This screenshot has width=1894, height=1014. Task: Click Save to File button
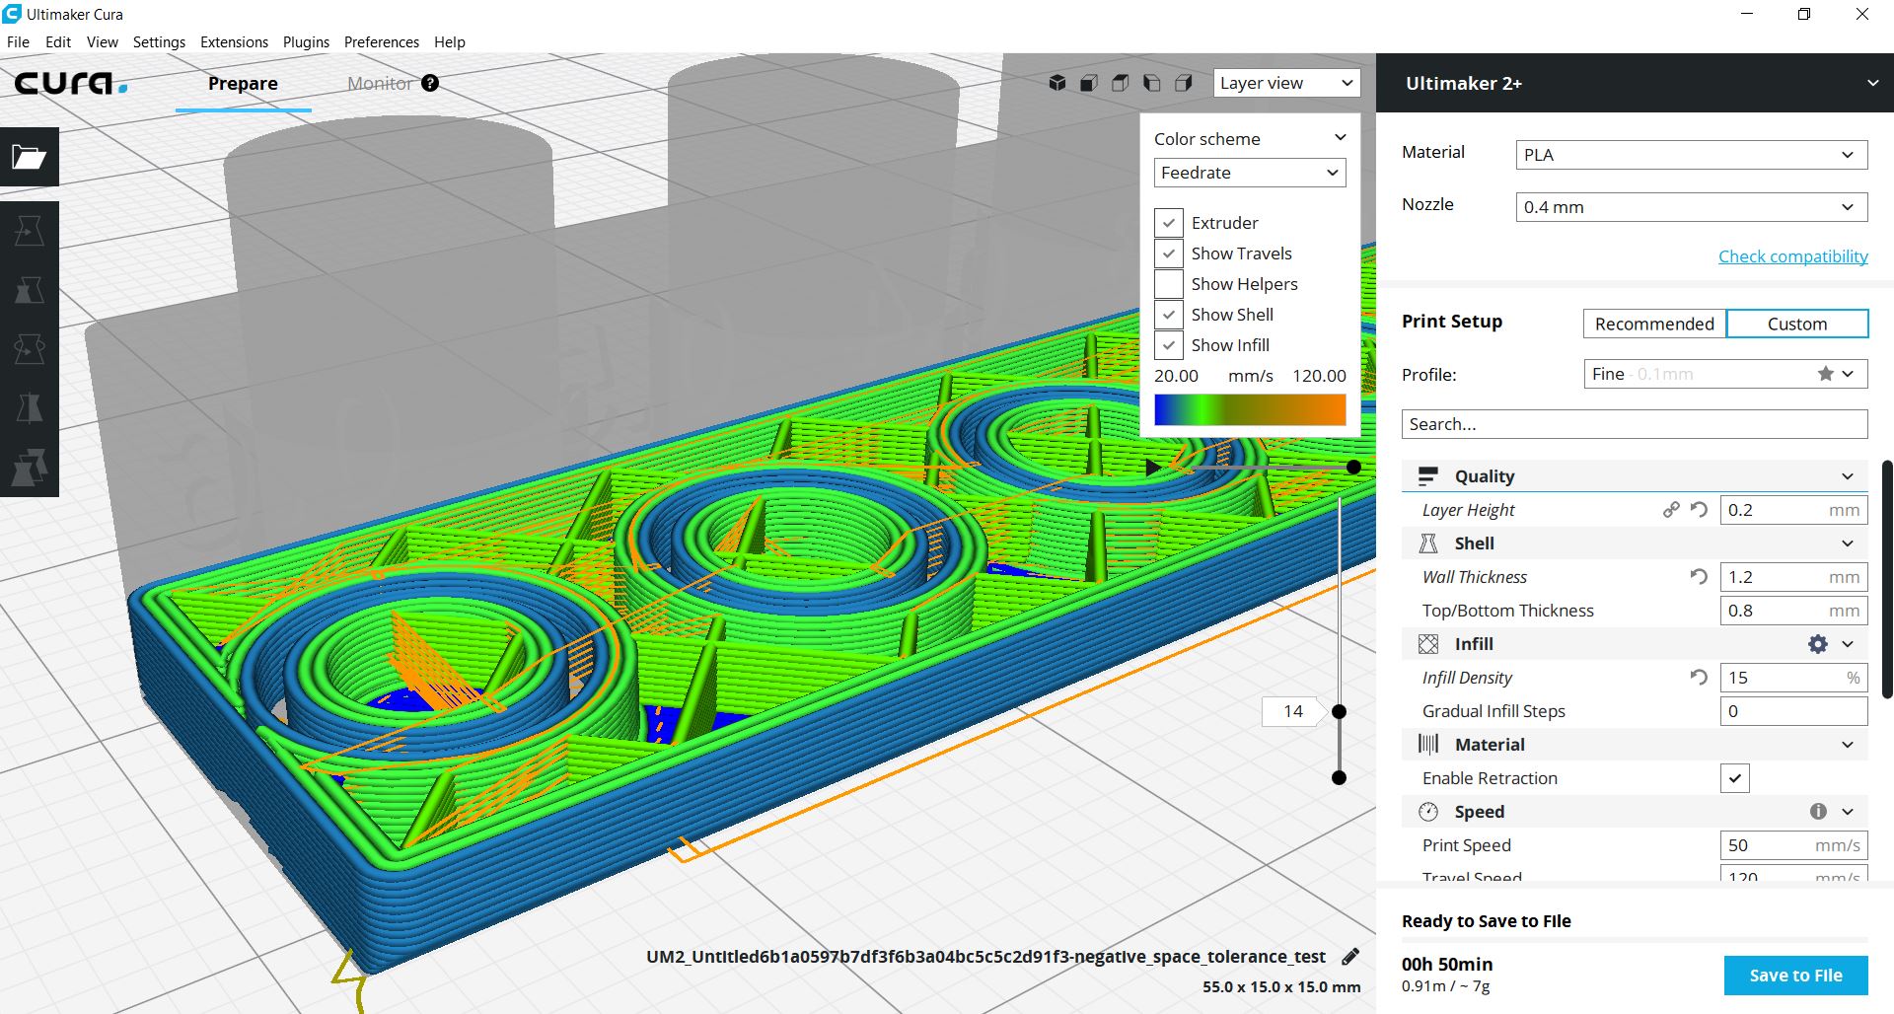click(1795, 976)
